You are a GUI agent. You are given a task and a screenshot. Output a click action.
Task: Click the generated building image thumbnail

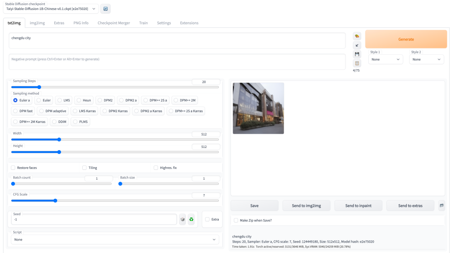click(x=258, y=108)
